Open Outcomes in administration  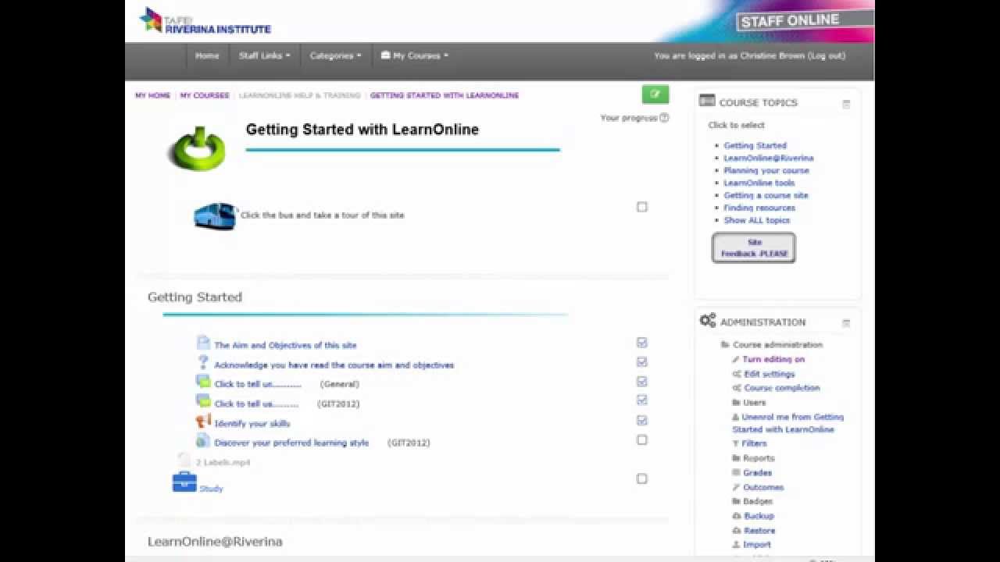click(x=762, y=487)
